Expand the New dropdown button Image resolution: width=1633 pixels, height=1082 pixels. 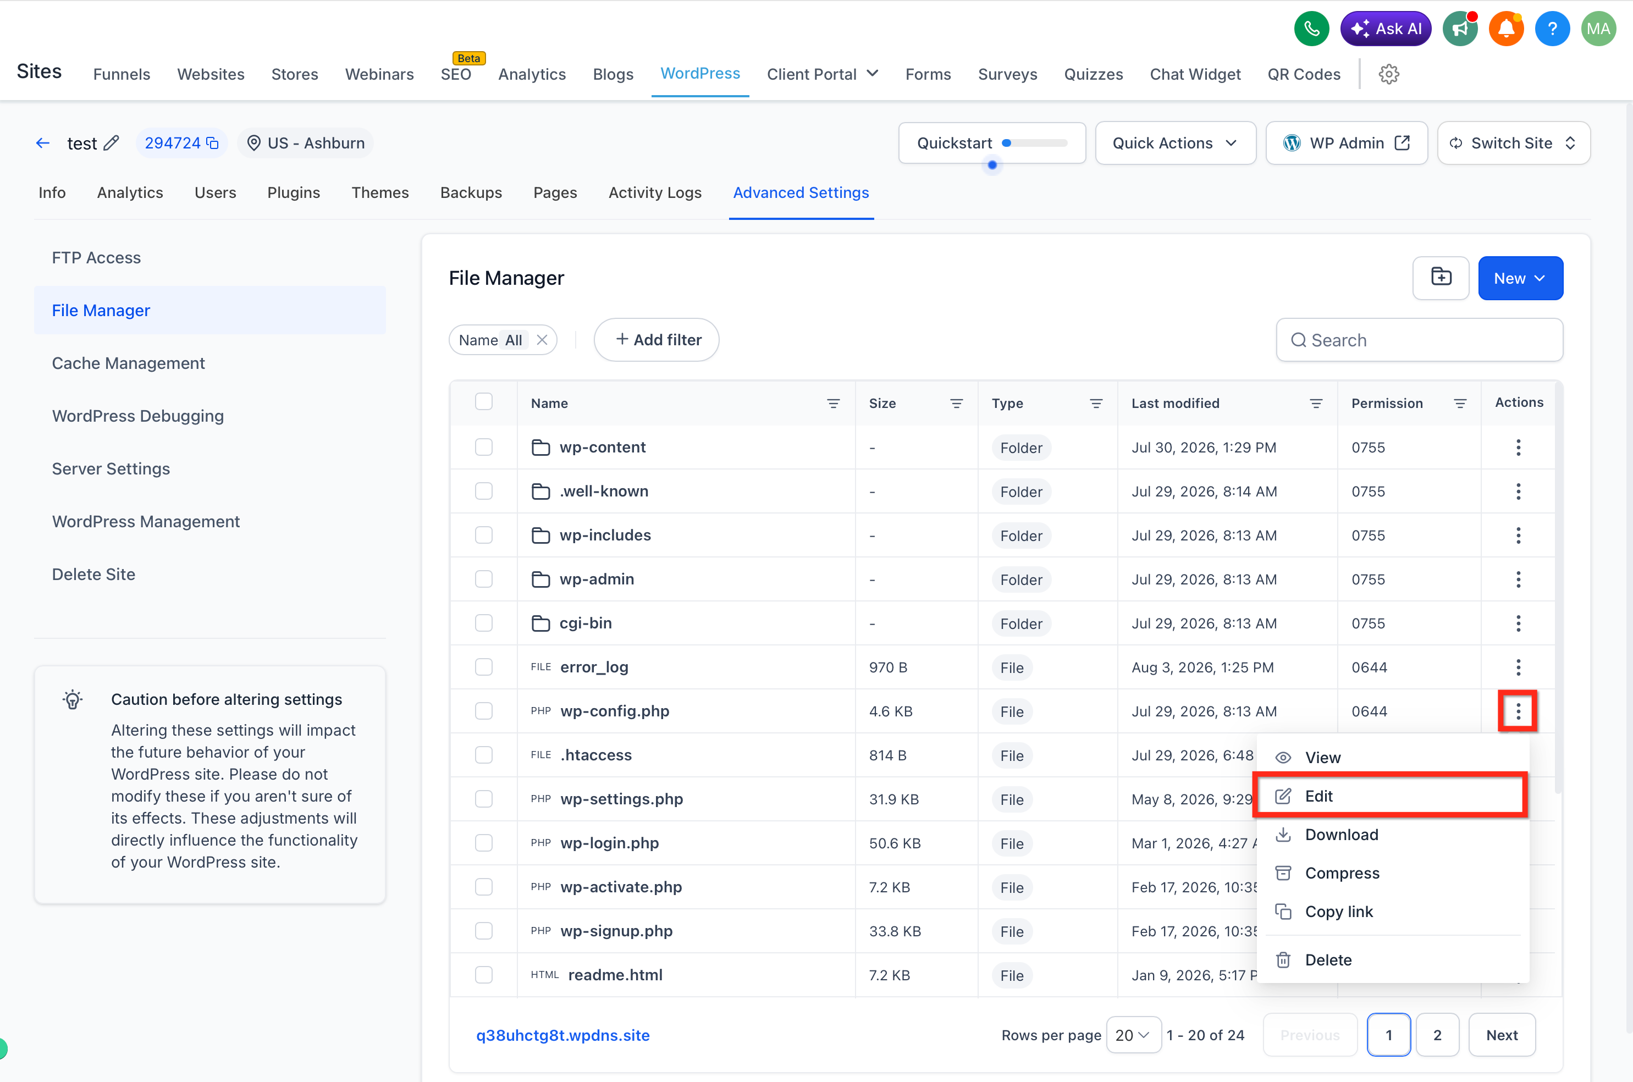(1520, 278)
